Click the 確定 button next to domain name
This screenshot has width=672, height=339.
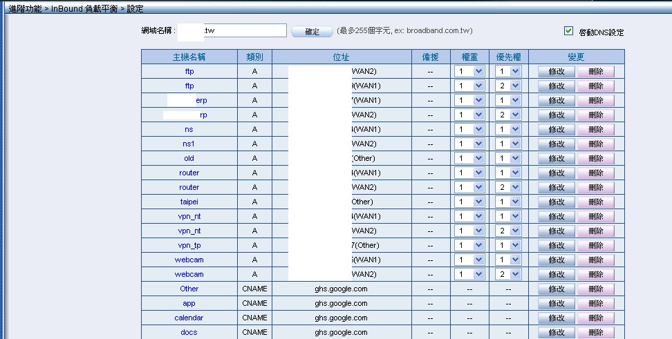[312, 32]
